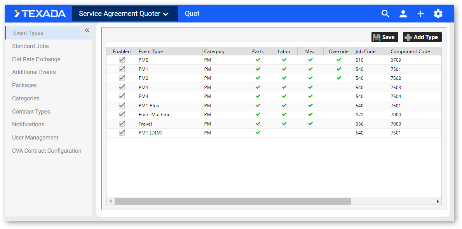Toggle Enabled checkbox for PM1 Plus
The width and height of the screenshot is (462, 229).
click(122, 105)
